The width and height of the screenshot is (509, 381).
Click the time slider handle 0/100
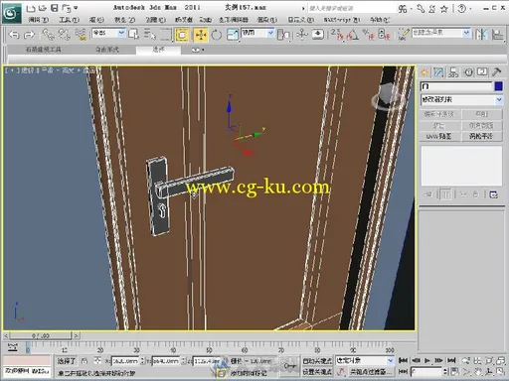click(41, 336)
